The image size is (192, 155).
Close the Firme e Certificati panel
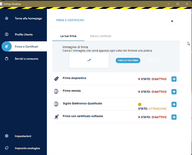[x=172, y=21]
